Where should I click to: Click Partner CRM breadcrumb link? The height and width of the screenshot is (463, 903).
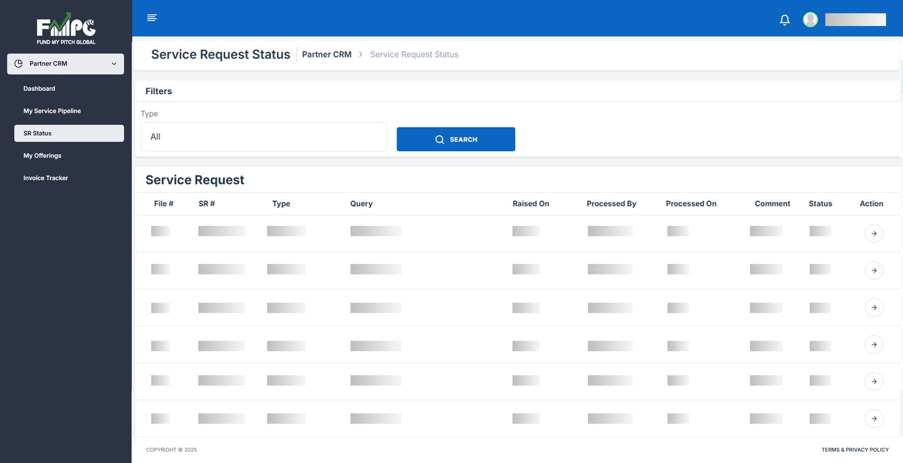point(327,55)
